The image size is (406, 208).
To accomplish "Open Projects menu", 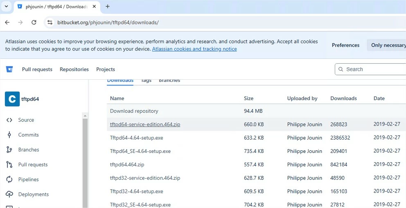I will 106,69.
